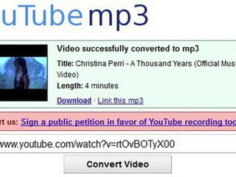Click the 'A Thousand Years' title text
Screen dimensions: 236x177
pyautogui.click(x=161, y=64)
